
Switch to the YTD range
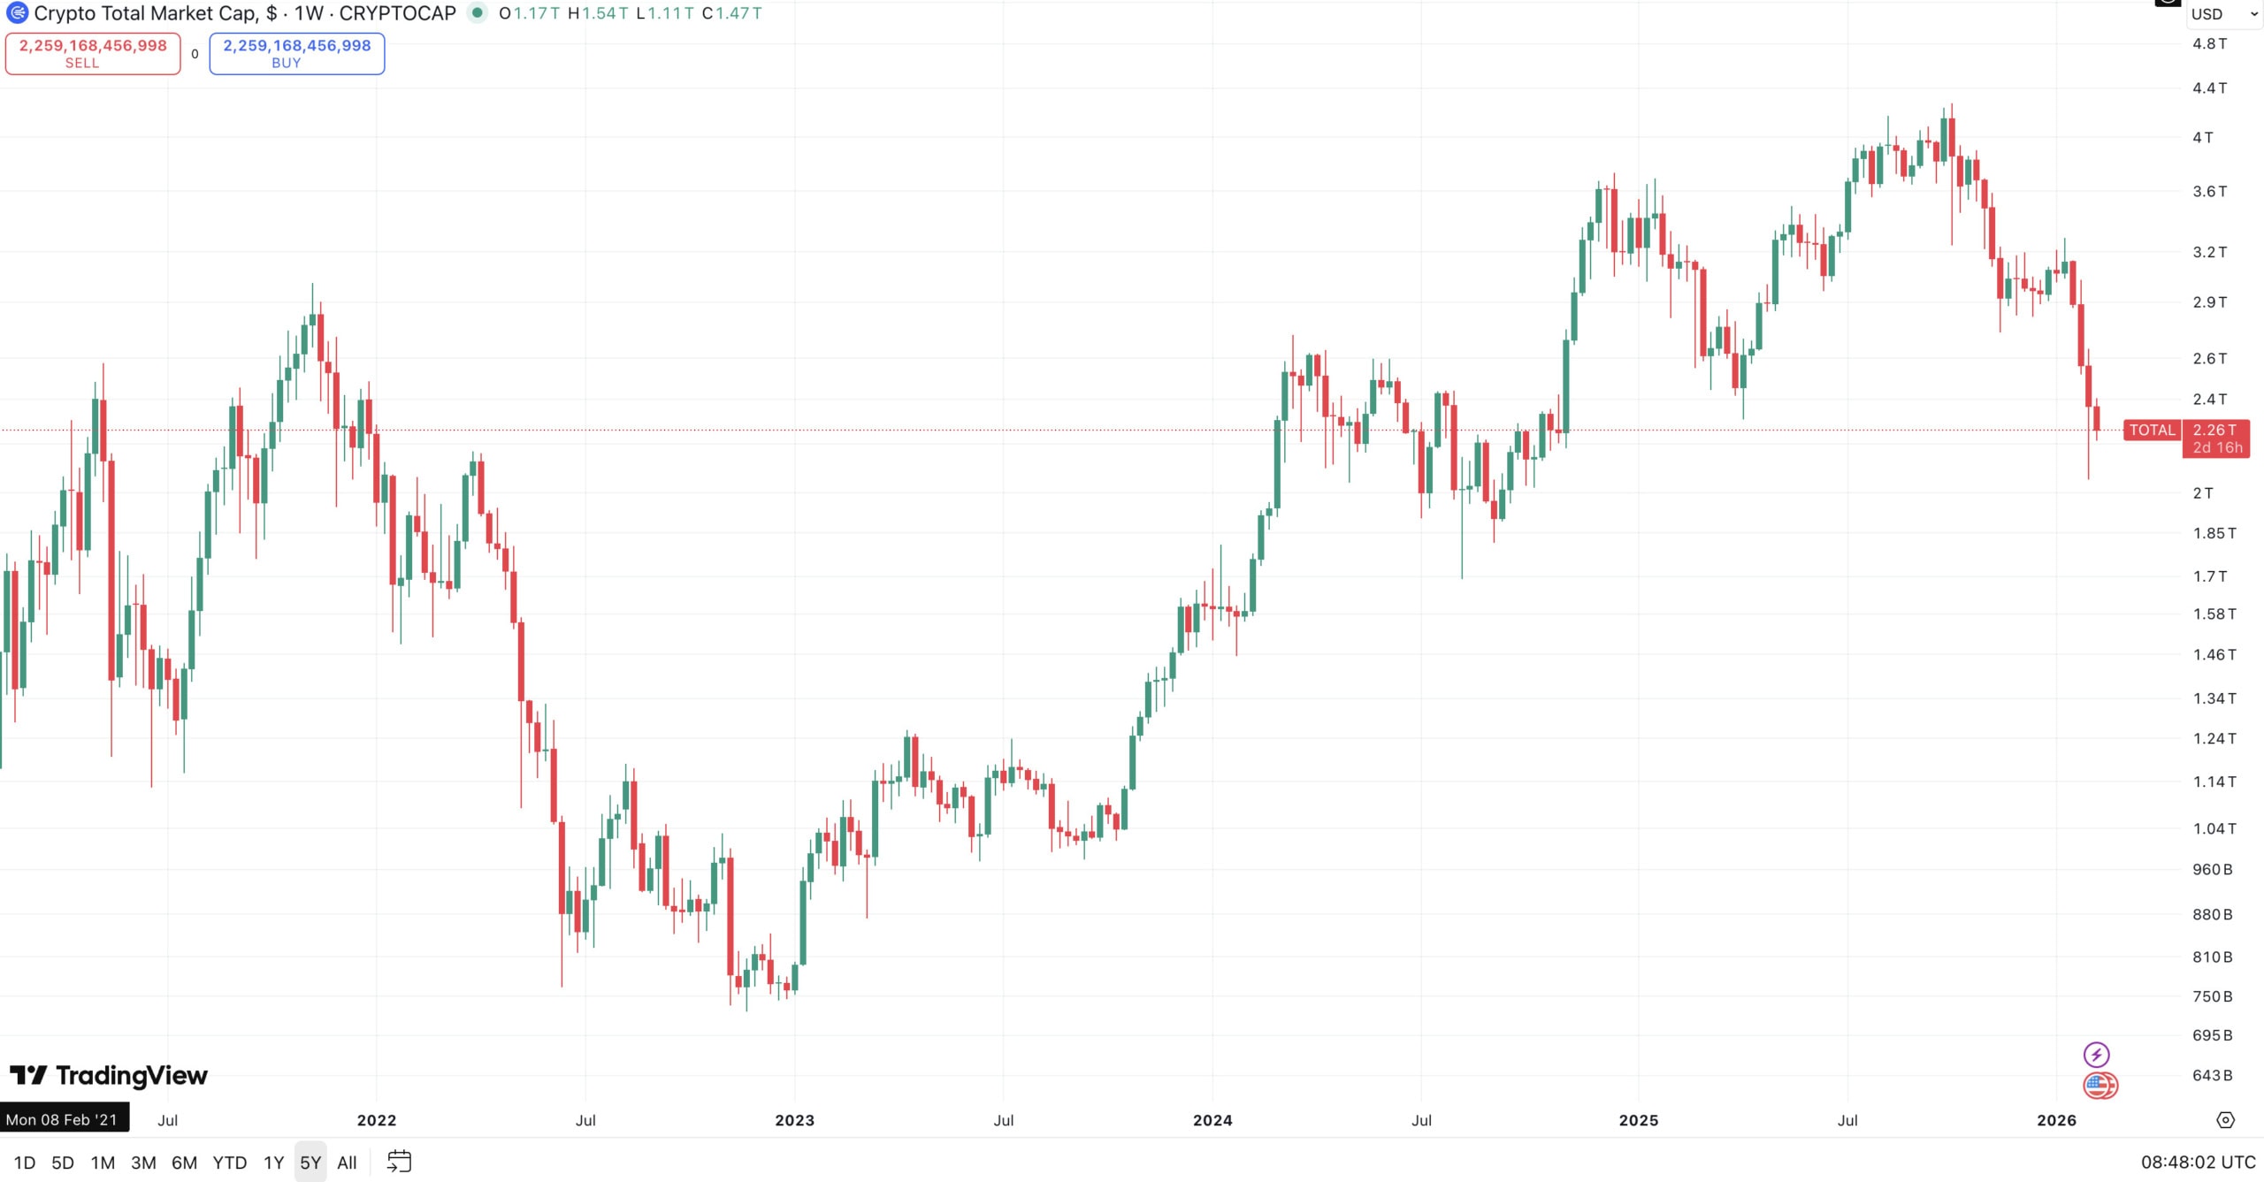coord(229,1163)
